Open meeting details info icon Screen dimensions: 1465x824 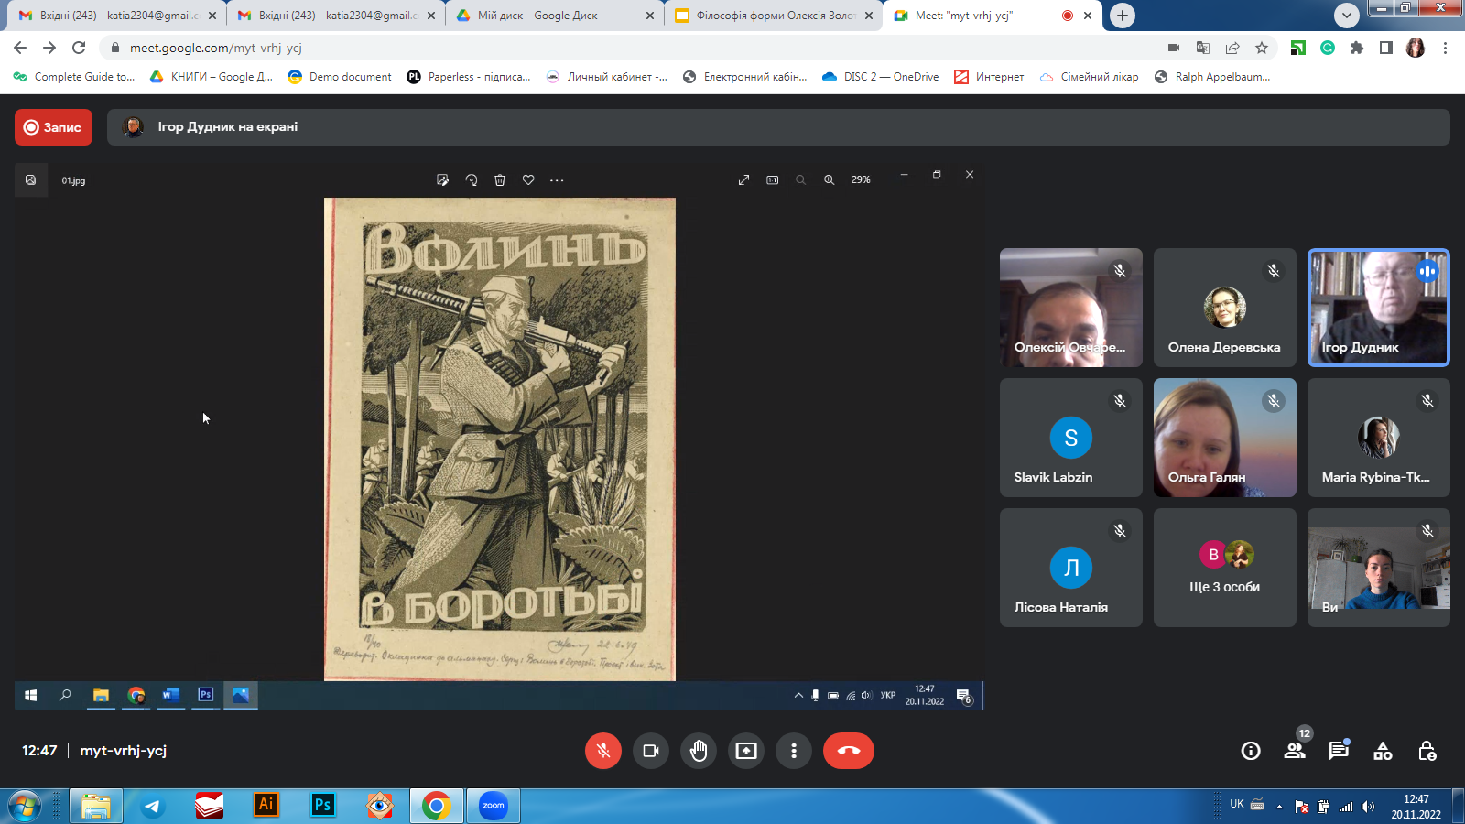point(1251,751)
